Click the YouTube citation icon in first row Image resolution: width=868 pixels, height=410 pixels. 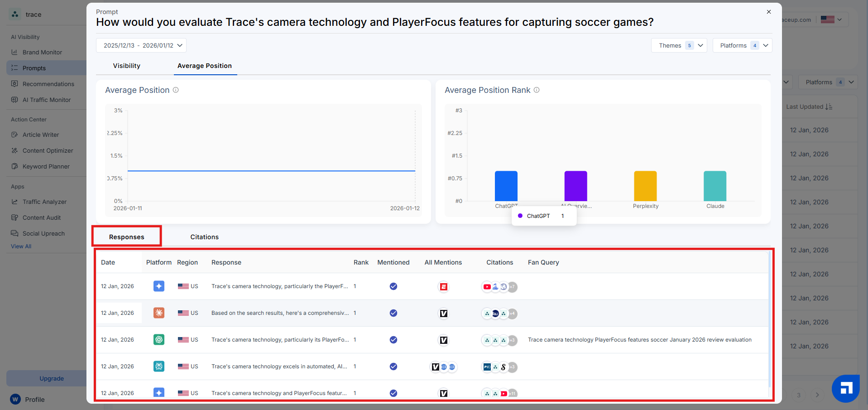click(487, 287)
